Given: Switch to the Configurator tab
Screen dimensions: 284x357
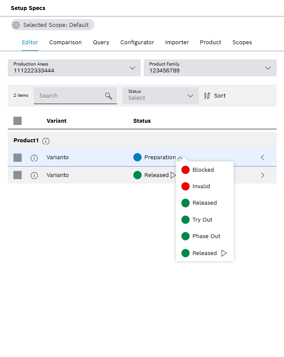Looking at the screenshot, I should point(137,42).
